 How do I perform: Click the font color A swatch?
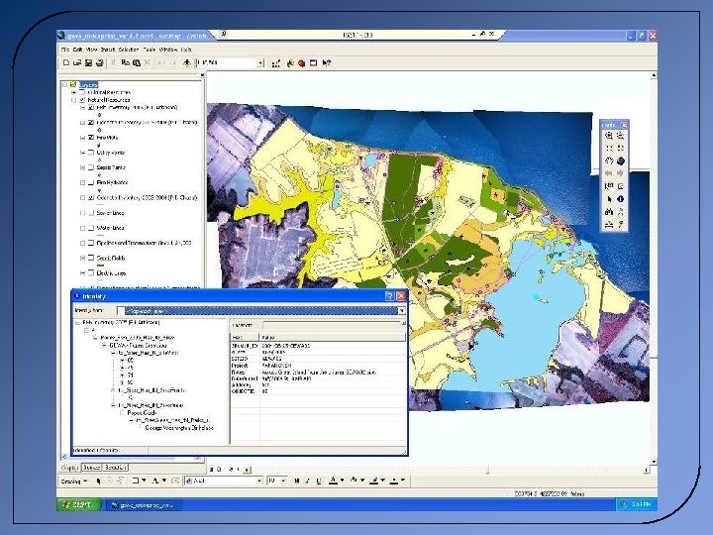click(333, 481)
